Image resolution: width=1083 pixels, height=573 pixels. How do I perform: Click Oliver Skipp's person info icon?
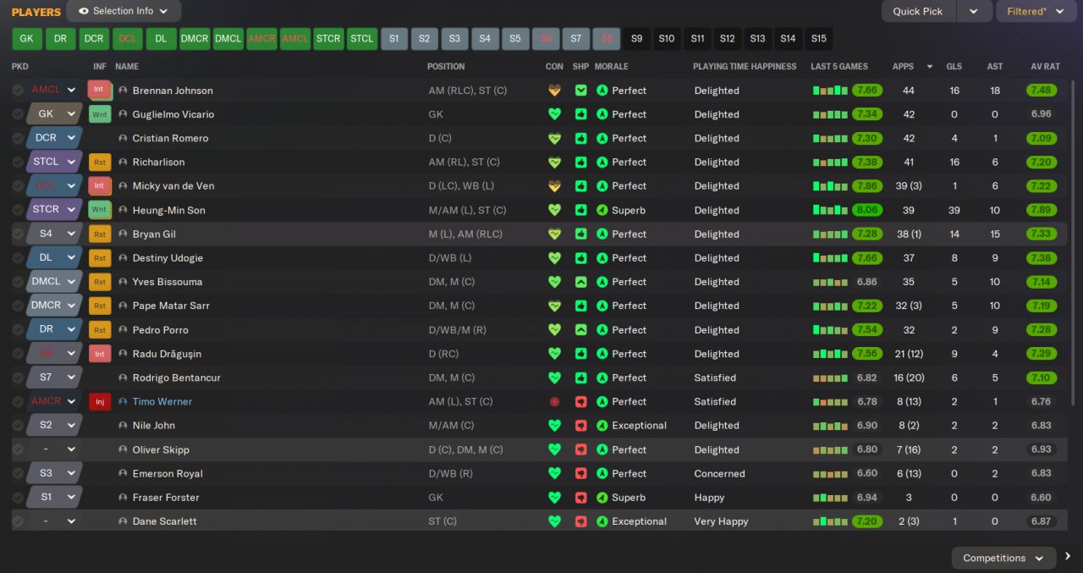pos(123,449)
